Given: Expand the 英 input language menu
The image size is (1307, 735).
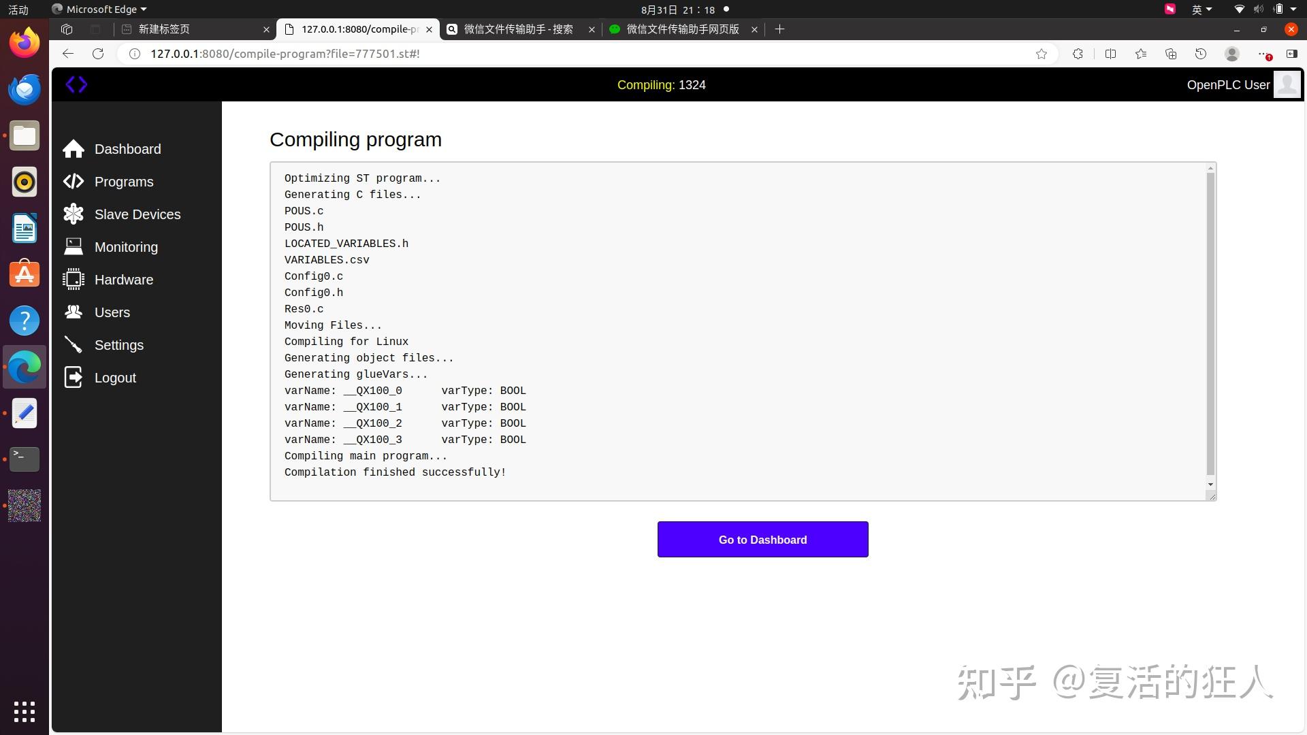Looking at the screenshot, I should (1202, 9).
